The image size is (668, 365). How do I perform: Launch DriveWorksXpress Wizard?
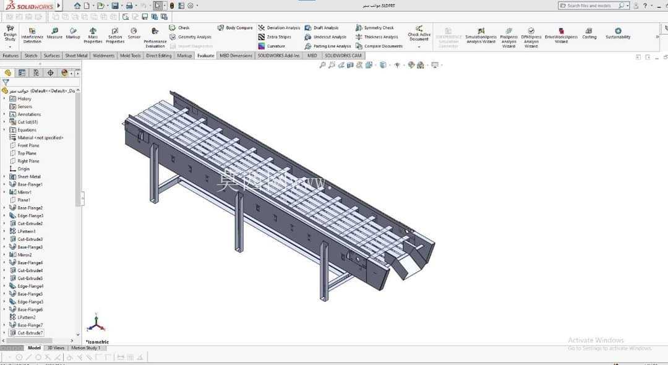pos(561,36)
